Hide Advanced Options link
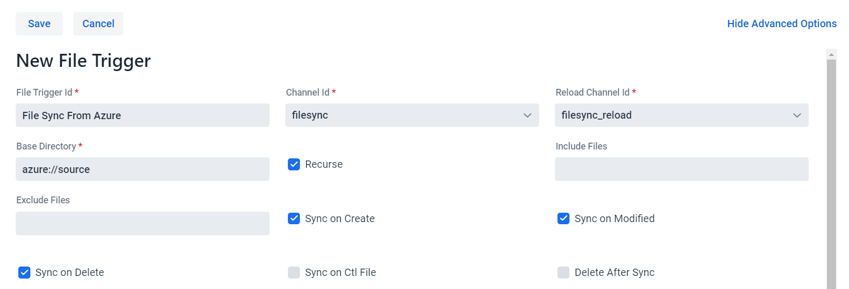 tap(781, 24)
